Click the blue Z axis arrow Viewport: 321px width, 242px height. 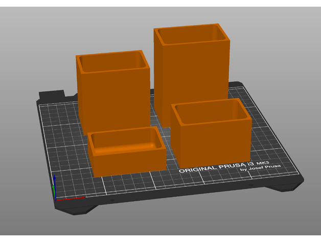click(54, 181)
